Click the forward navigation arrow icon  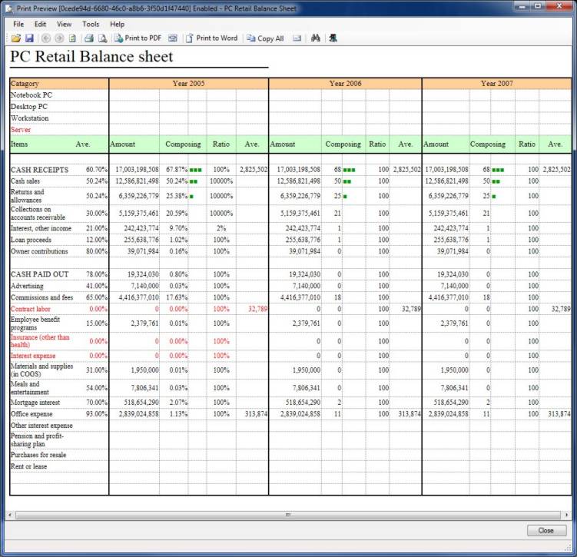(59, 38)
